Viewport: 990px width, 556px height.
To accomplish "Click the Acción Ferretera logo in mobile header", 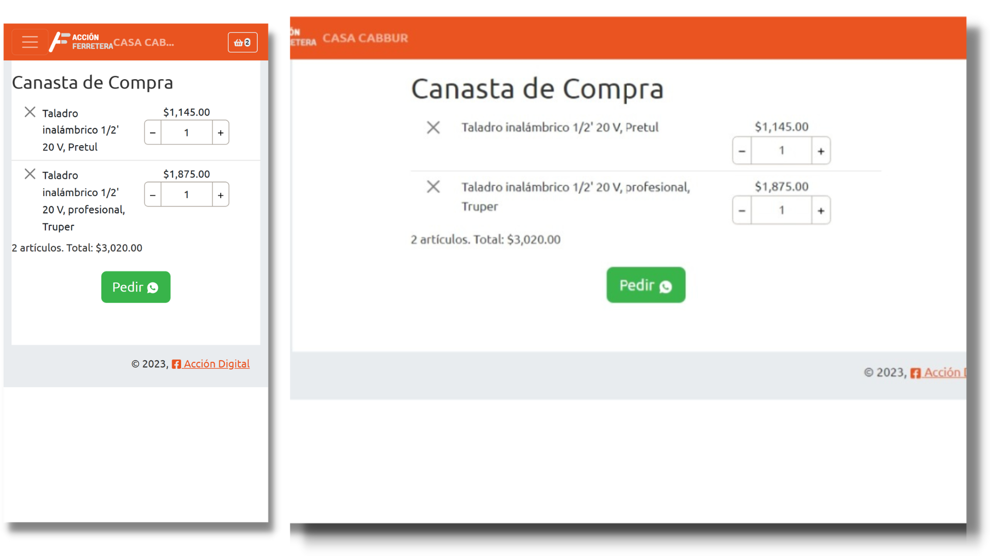I will tap(81, 42).
